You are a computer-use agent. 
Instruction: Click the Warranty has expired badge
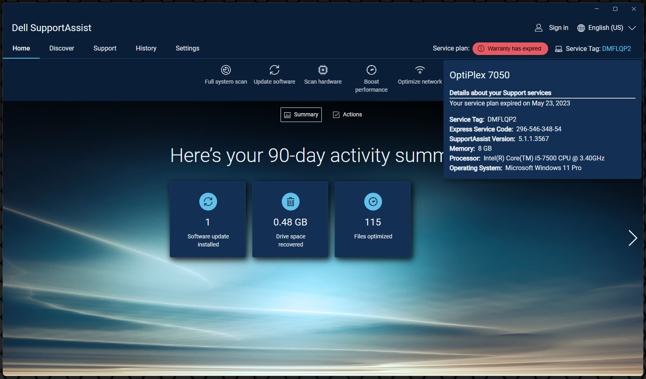(510, 48)
